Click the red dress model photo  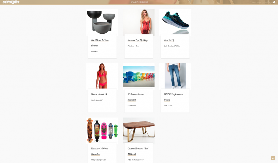[x=139, y=22]
